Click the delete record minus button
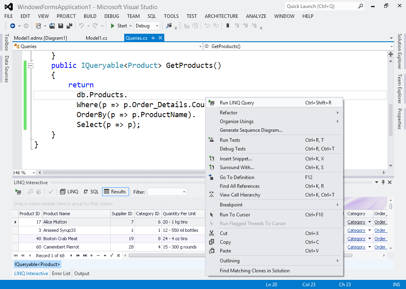Screen dimensions: 406x289 [98, 256]
